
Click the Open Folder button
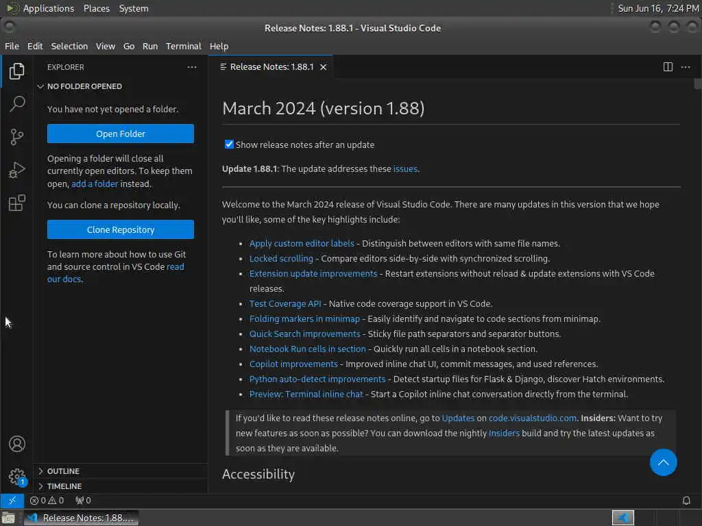pyautogui.click(x=121, y=134)
